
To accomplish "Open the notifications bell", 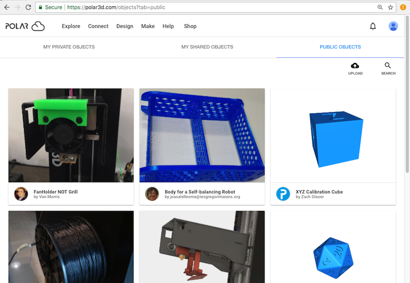I will (373, 26).
